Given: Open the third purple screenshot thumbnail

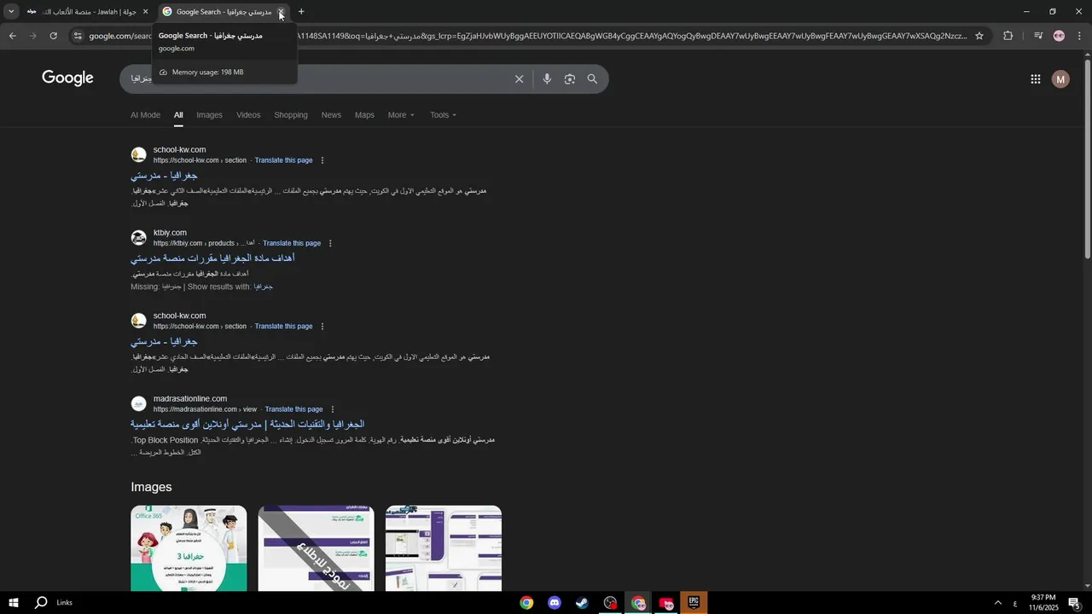Looking at the screenshot, I should (444, 548).
